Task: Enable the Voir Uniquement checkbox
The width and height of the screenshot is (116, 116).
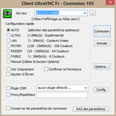Action: coord(8,69)
